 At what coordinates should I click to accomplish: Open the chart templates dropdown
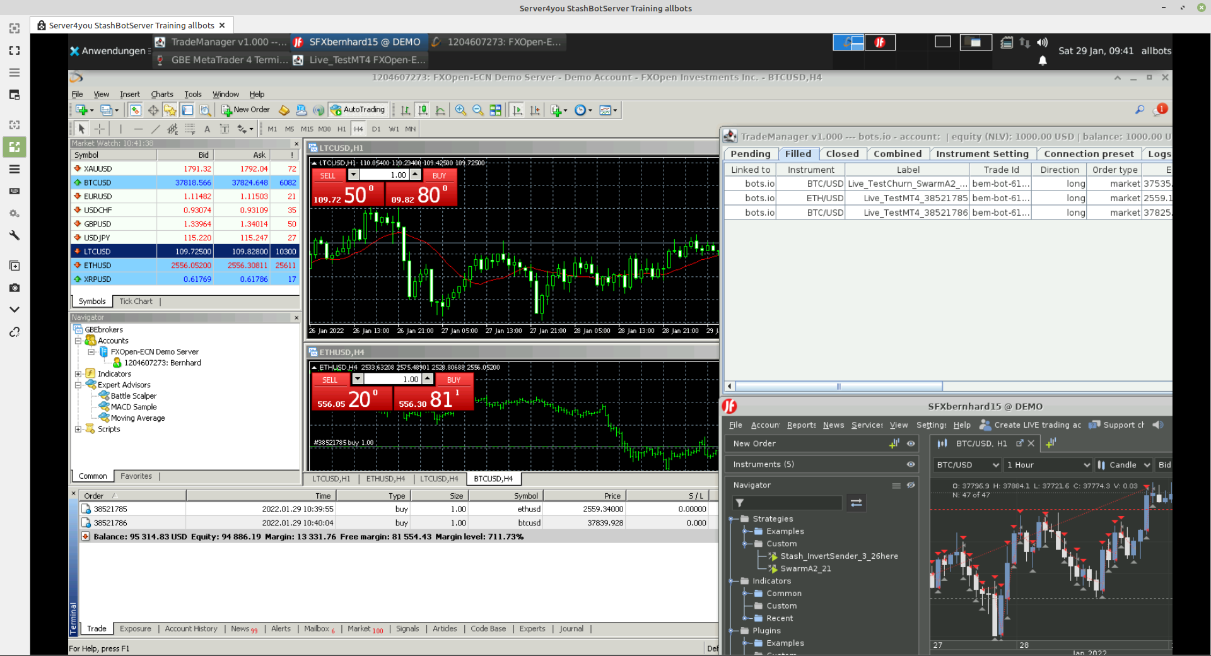point(608,110)
